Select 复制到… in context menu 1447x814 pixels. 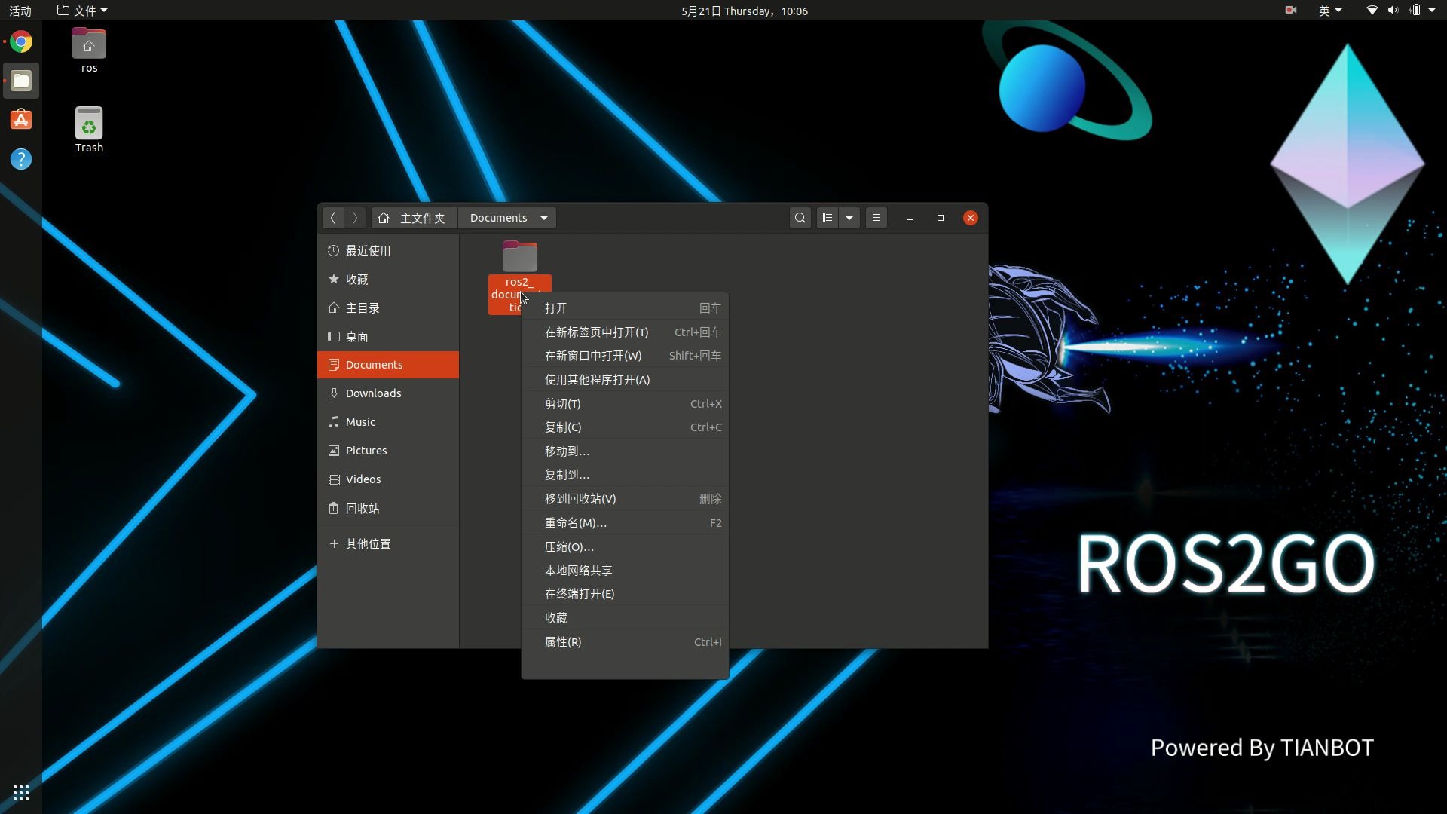pyautogui.click(x=625, y=475)
